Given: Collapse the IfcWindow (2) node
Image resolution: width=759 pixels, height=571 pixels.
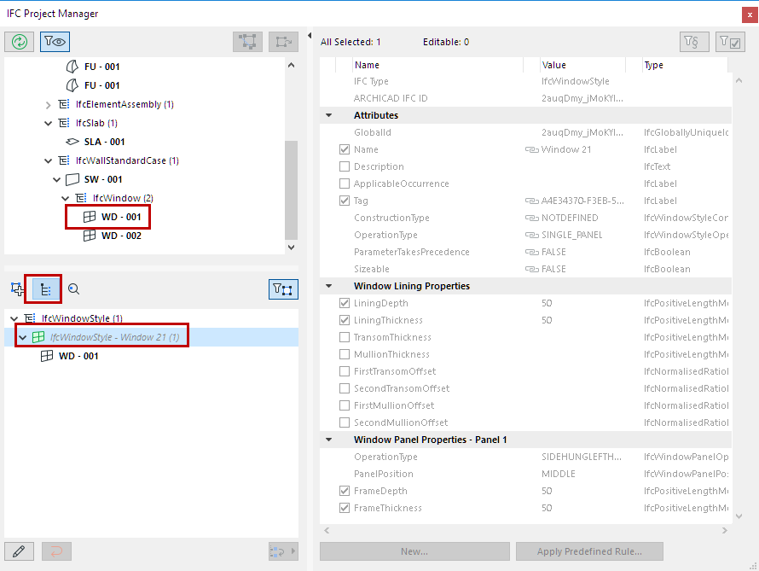Looking at the screenshot, I should [66, 199].
